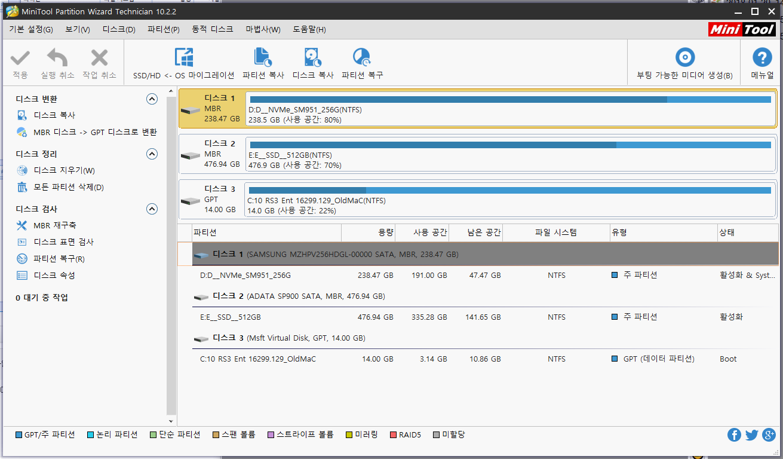Image resolution: width=783 pixels, height=459 pixels.
Task: Open the 디스크 menu
Action: pos(119,29)
